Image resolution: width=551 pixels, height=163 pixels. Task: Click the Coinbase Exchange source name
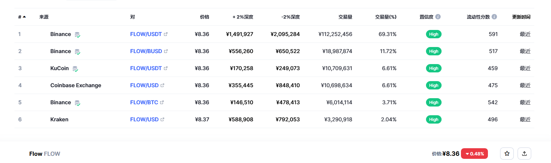click(x=76, y=85)
